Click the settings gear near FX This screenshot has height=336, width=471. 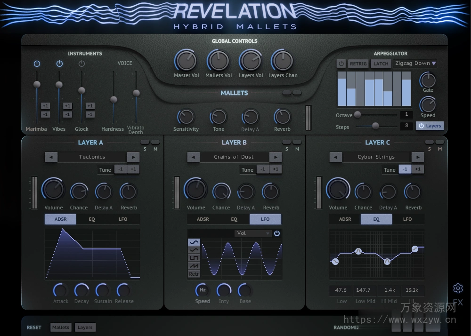point(458,288)
